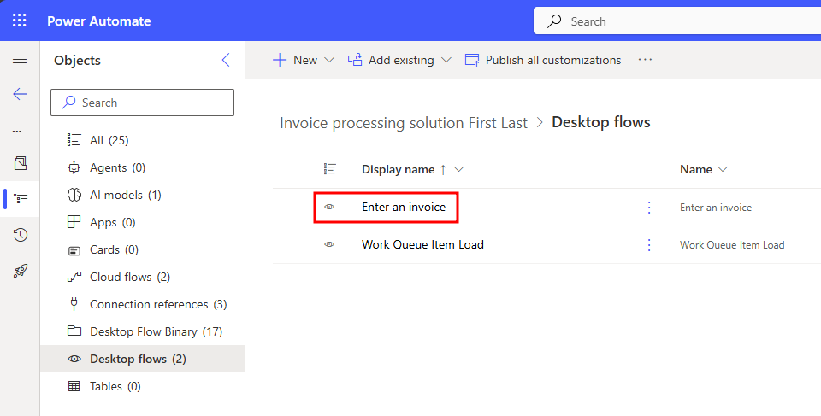Click the Connection references plug icon
Image resolution: width=821 pixels, height=416 pixels.
click(x=74, y=304)
